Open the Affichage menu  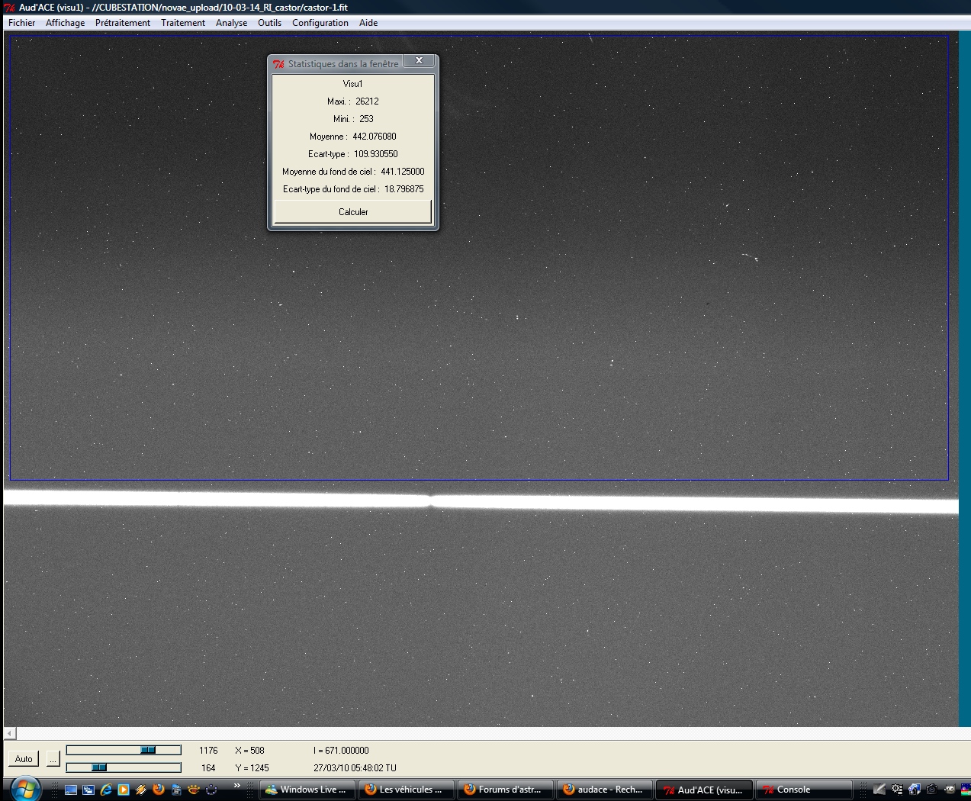click(65, 23)
